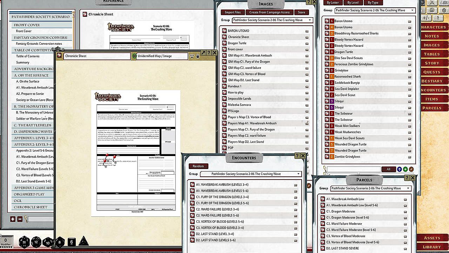Toggle the lock on the Chronicle Sheet image

pyautogui.click(x=198, y=56)
